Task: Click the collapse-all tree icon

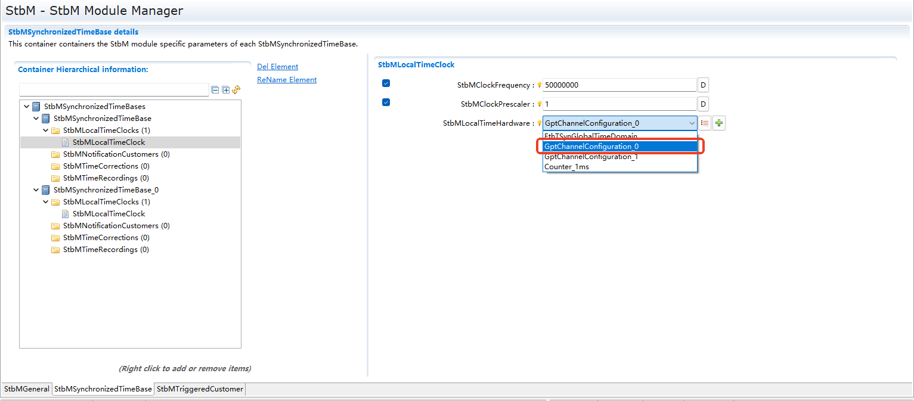Action: click(x=215, y=90)
